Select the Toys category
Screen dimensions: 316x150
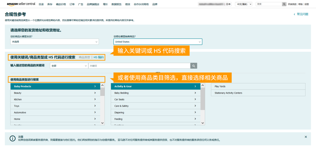[55, 106]
